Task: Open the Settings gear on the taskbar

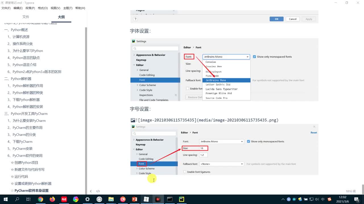Action: pyautogui.click(x=87, y=199)
